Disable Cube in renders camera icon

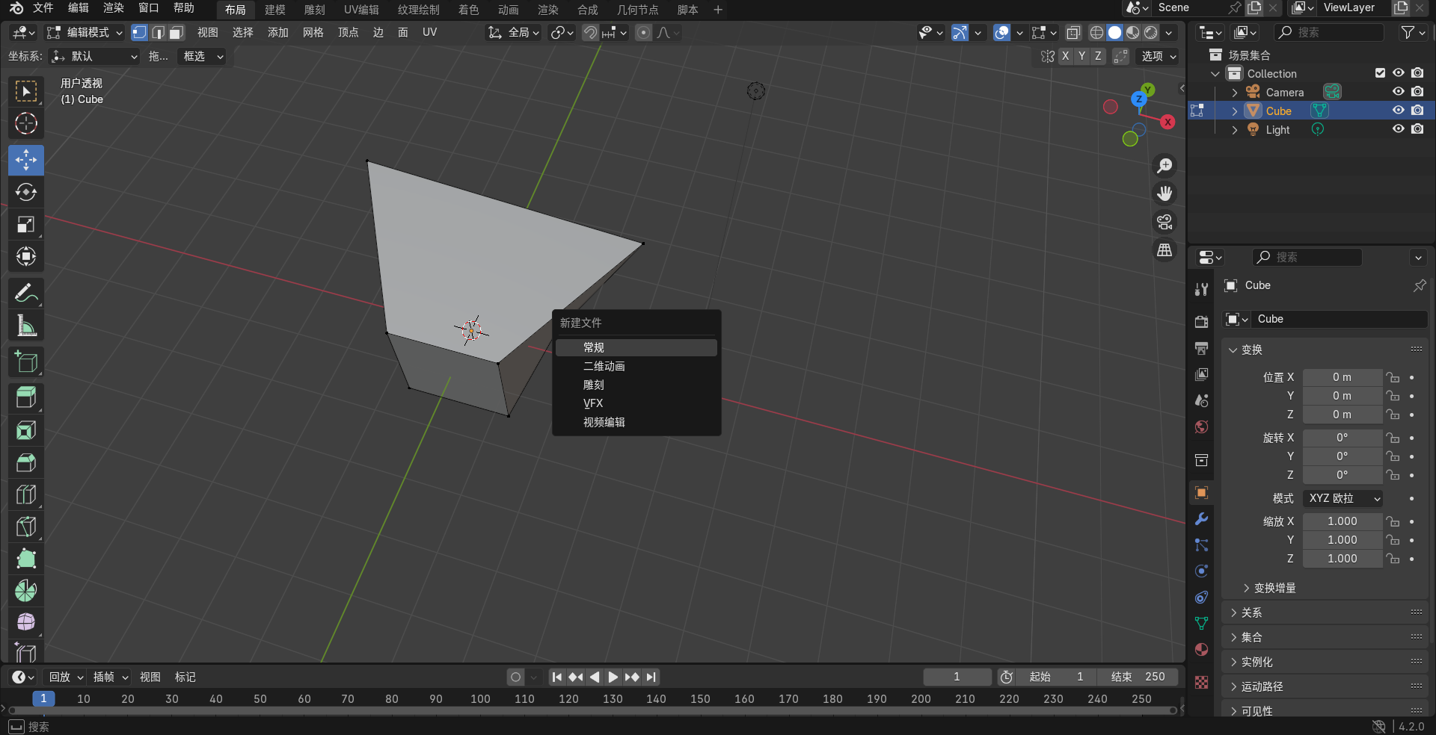[x=1417, y=111]
